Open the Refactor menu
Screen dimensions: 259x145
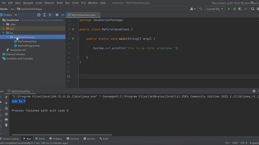(x=49, y=3)
